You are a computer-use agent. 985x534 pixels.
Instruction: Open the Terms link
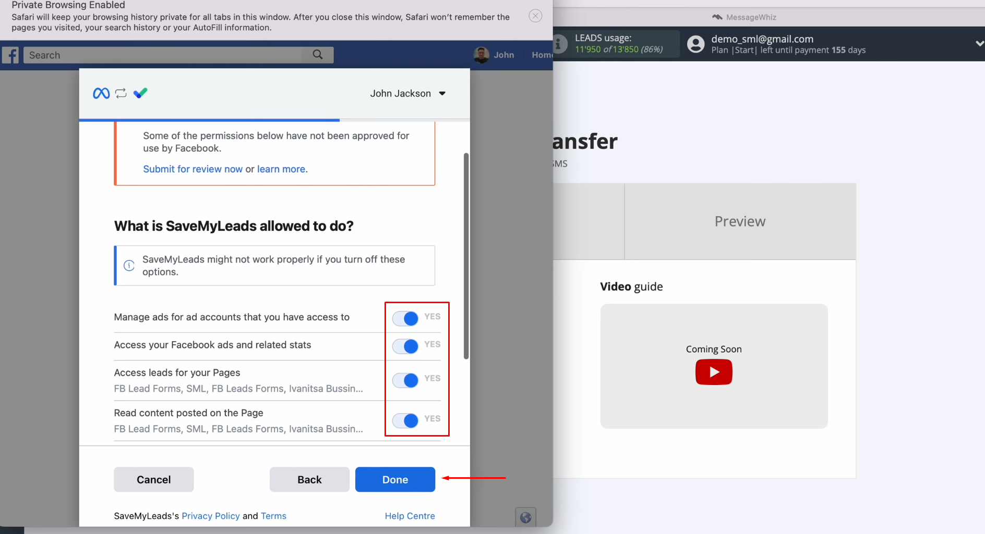(x=273, y=516)
